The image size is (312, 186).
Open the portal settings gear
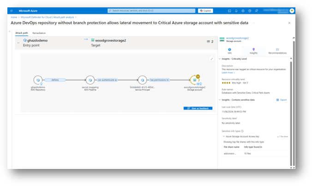pyautogui.click(x=243, y=11)
